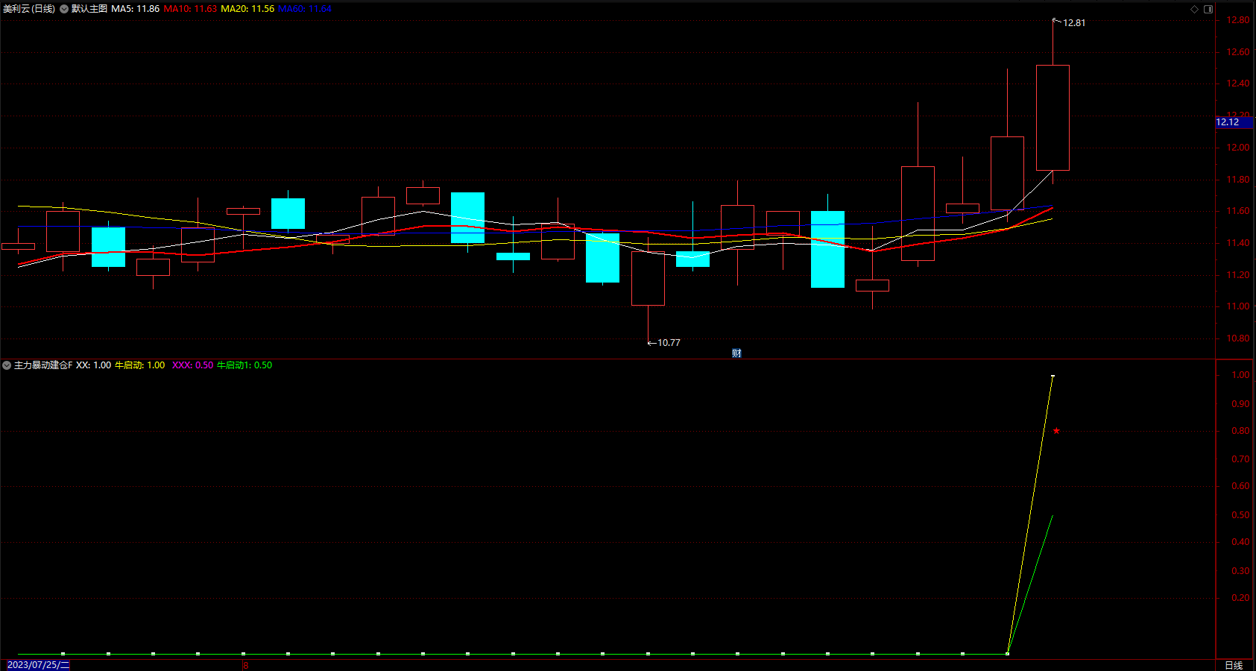This screenshot has height=671, width=1256.
Task: Click the 11.00 price axis label
Action: coord(1238,306)
